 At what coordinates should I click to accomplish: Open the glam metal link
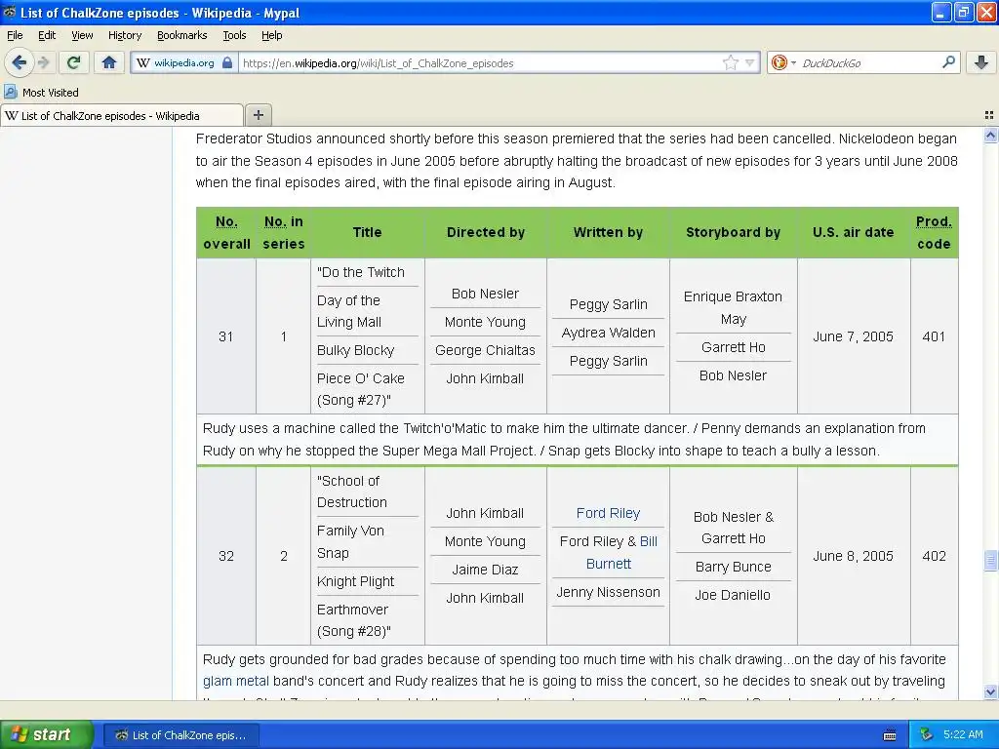pyautogui.click(x=236, y=681)
